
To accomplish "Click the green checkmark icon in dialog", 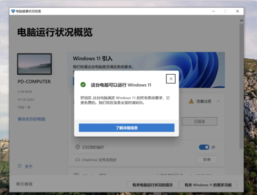I will 83,85.
